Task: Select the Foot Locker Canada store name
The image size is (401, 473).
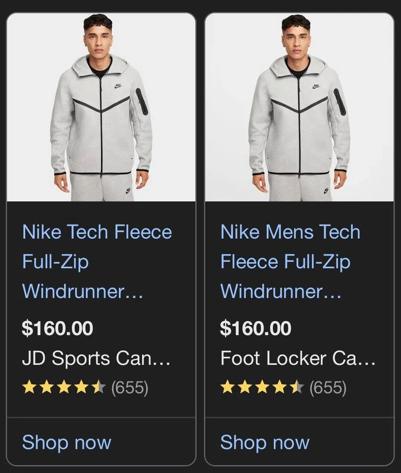Action: tap(298, 358)
